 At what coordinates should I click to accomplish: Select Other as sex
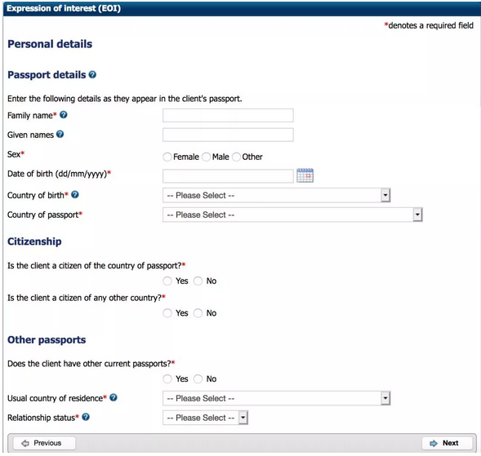236,157
